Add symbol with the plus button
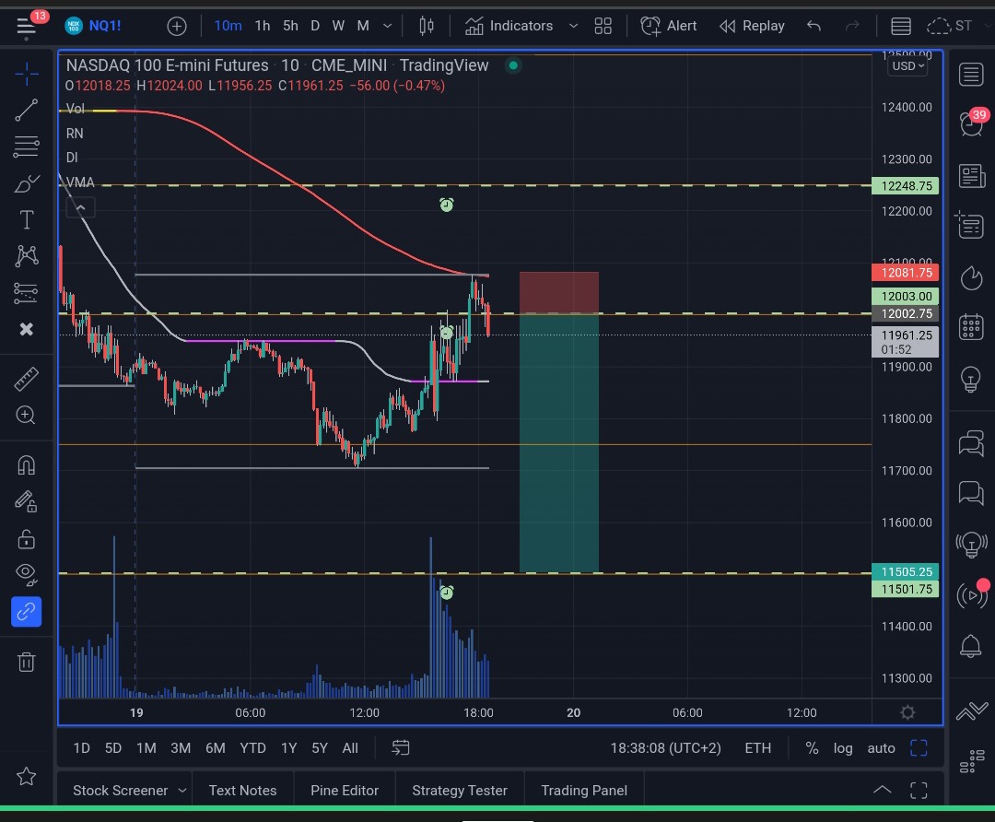Screen dimensions: 995x822 [176, 26]
